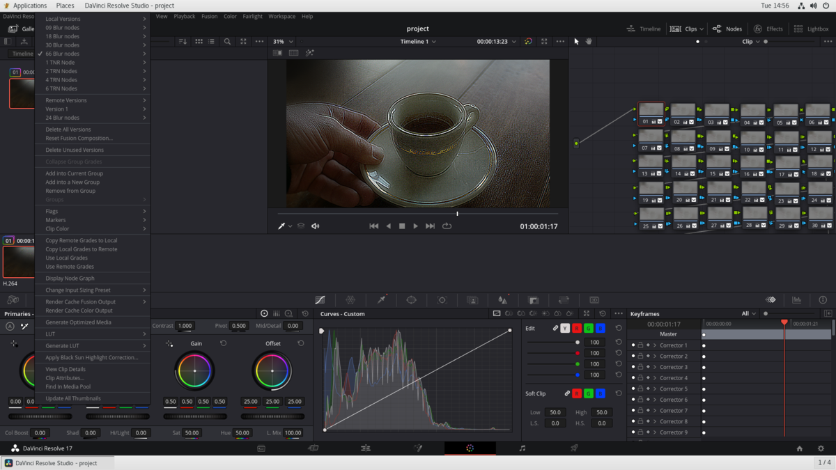The height and width of the screenshot is (470, 836).
Task: Open the Tracker palette
Action: click(442, 300)
